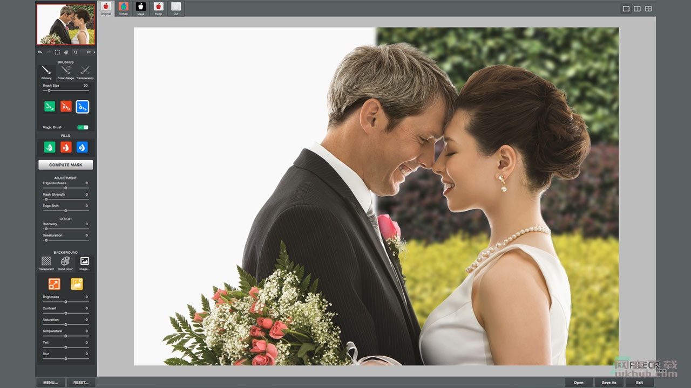Click the Exit button

coord(639,383)
